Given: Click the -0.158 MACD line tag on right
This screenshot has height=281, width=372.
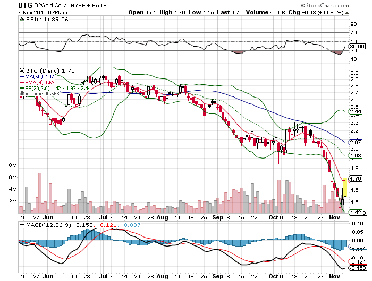Looking at the screenshot, I should (x=358, y=268).
